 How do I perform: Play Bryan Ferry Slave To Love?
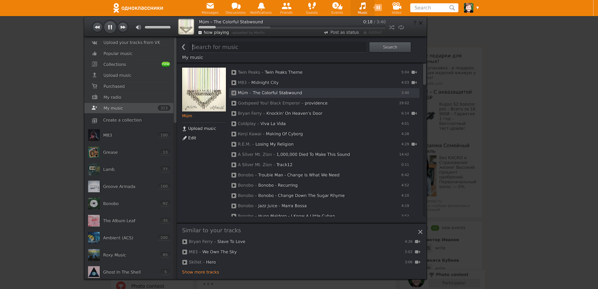[185, 242]
